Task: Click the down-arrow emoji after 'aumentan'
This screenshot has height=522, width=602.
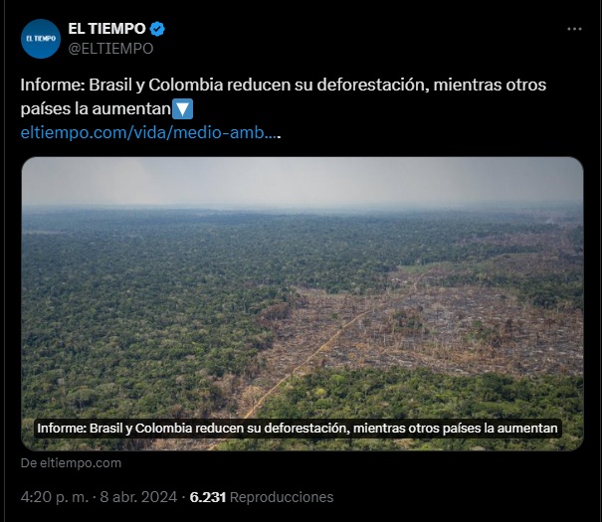Action: 182,109
